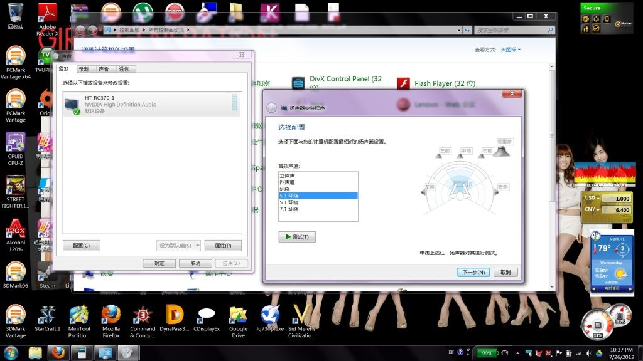643x361 pixels.
Task: Click the 控制面板 search field
Action: click(515, 30)
